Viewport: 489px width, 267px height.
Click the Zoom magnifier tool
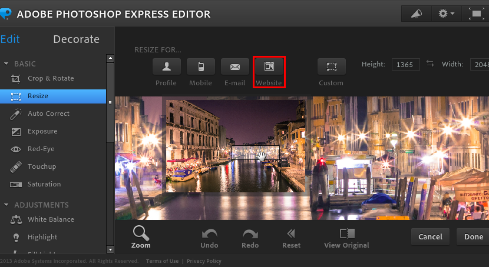pos(141,237)
